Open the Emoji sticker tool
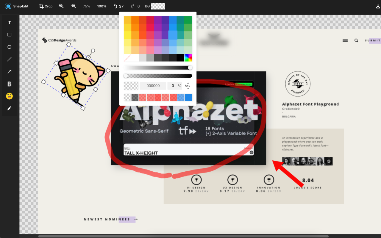Screen dimensions: 381x238 coord(9,96)
